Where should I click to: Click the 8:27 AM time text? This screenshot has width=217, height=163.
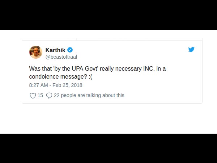point(38,85)
